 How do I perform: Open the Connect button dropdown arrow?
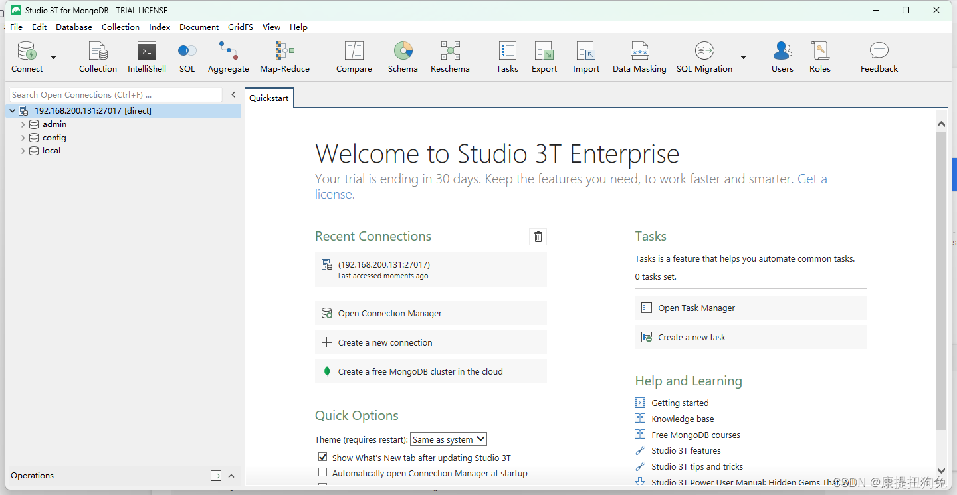(54, 58)
